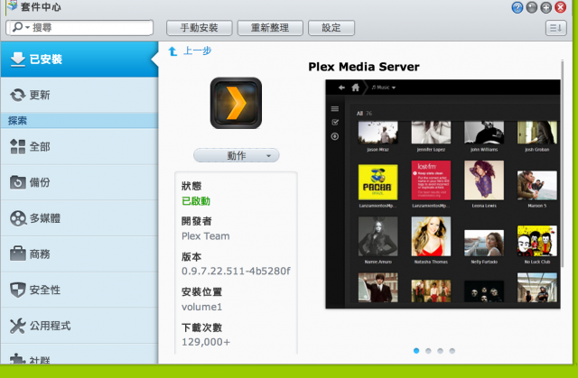Click the film reel icon beside 多媒體
This screenshot has width=578, height=378.
18,218
